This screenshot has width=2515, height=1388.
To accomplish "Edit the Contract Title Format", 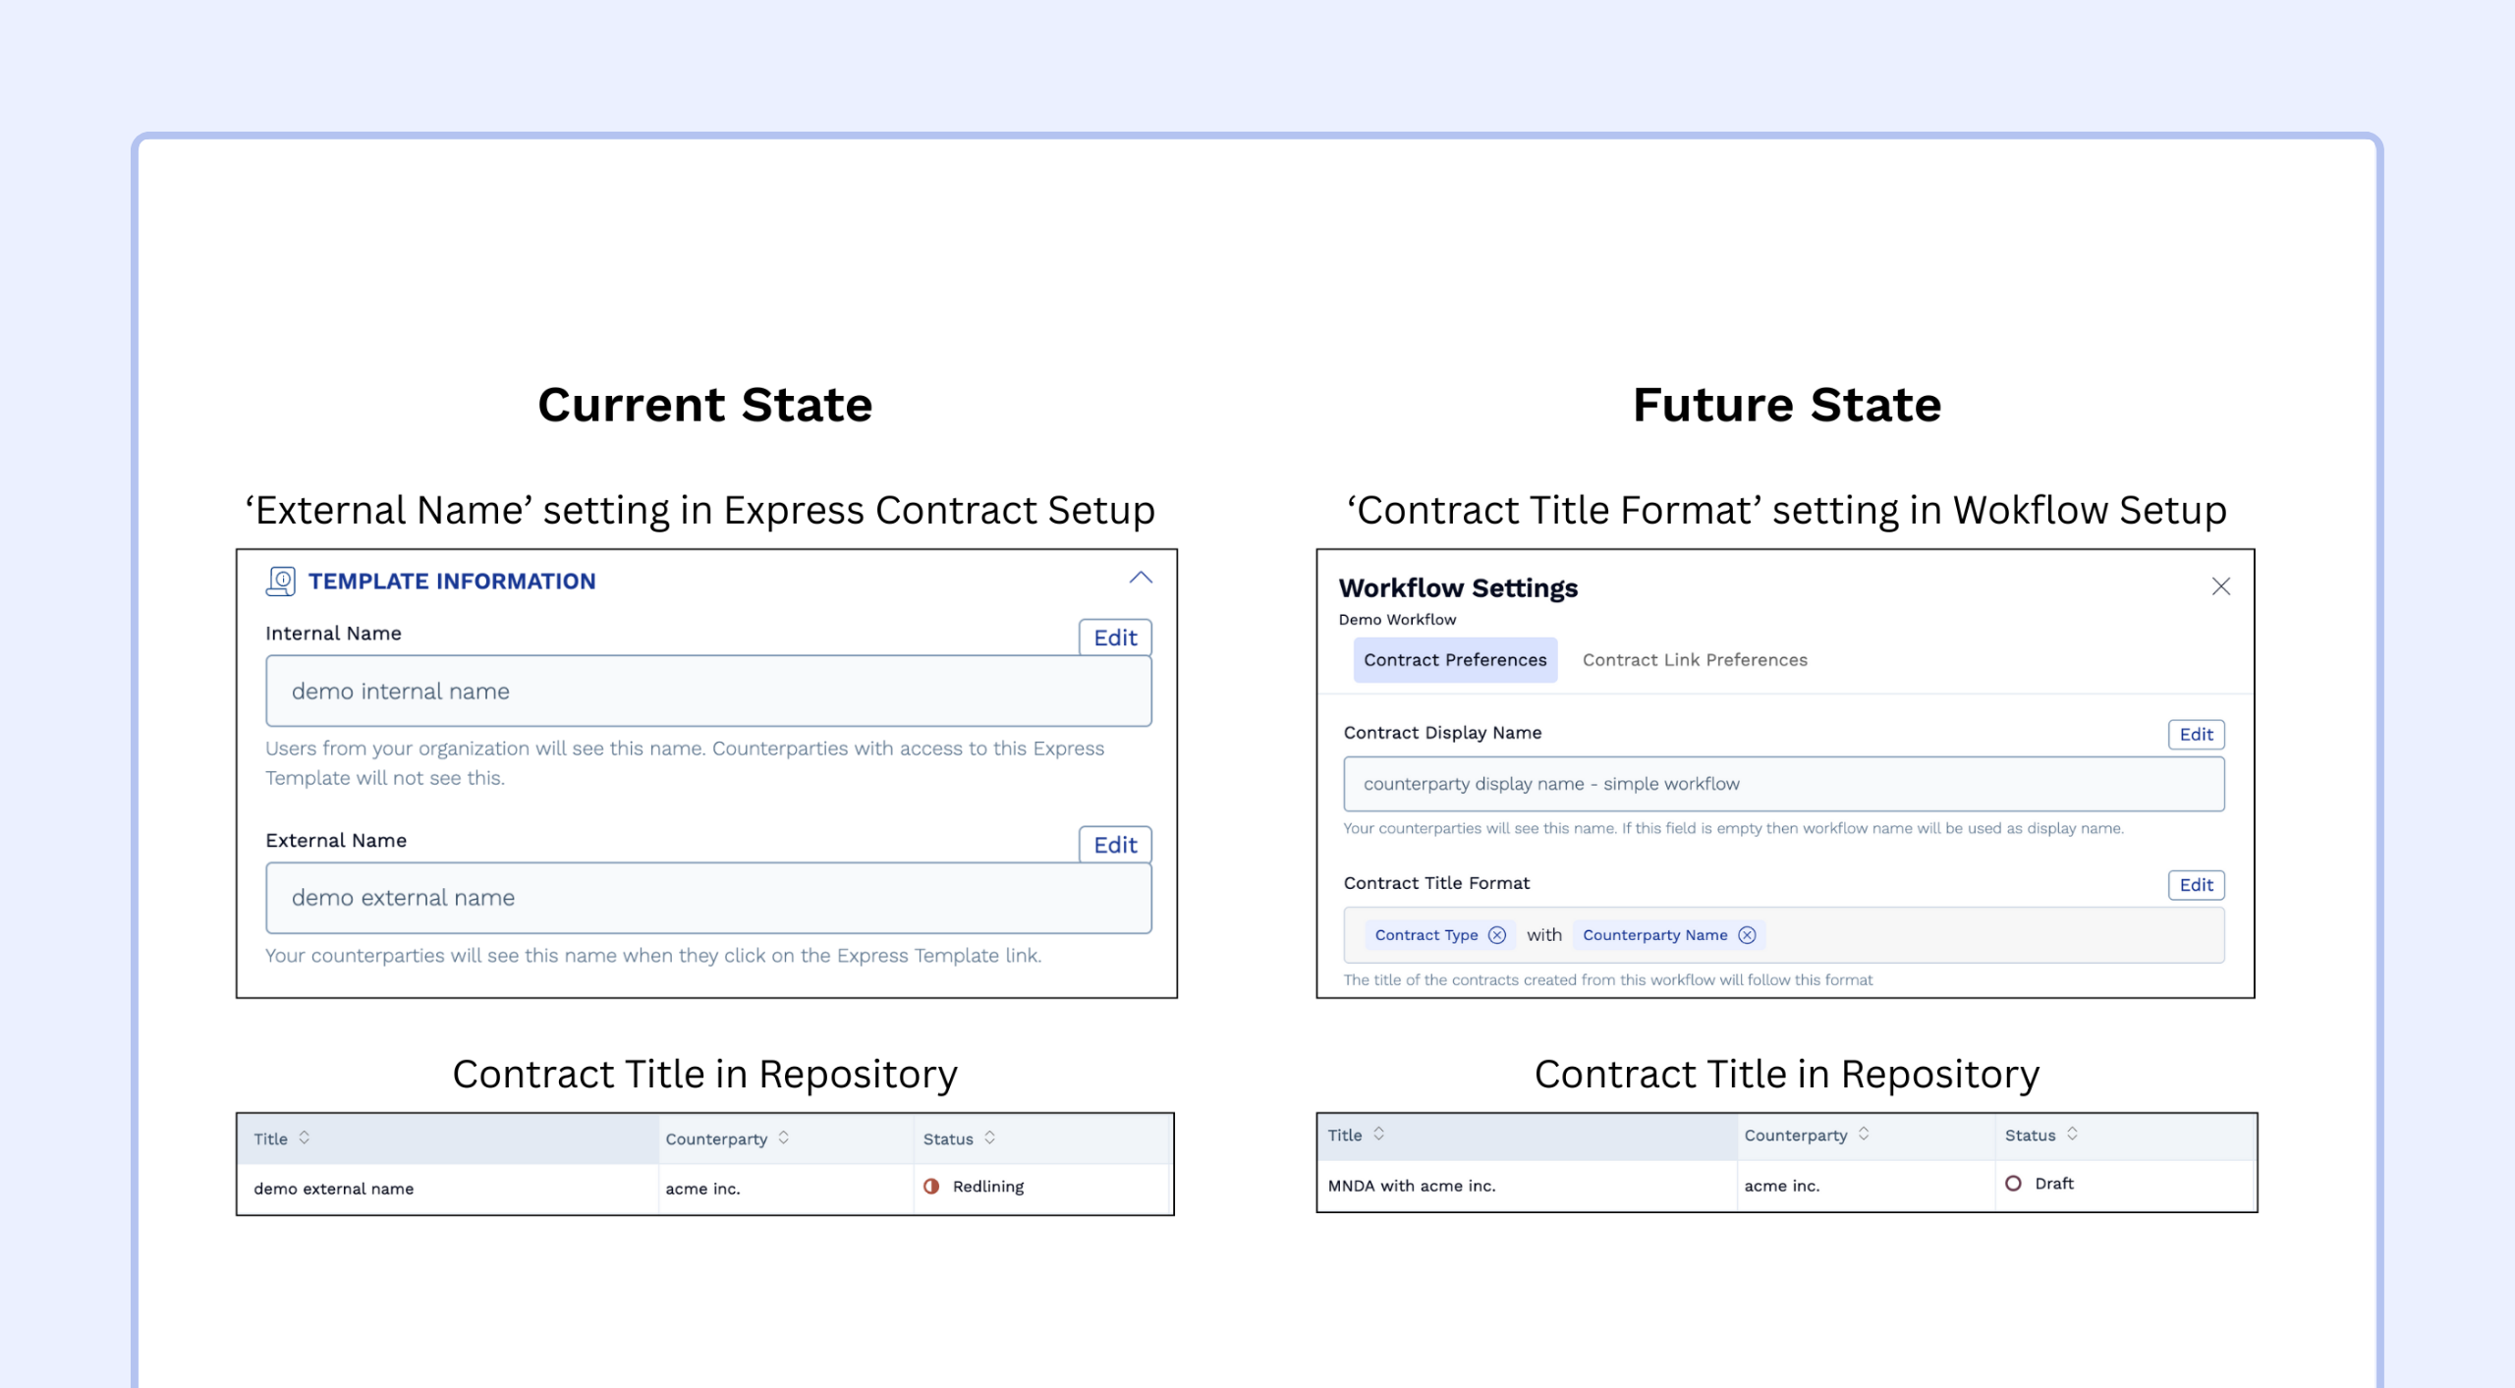I will pyautogui.click(x=2195, y=885).
